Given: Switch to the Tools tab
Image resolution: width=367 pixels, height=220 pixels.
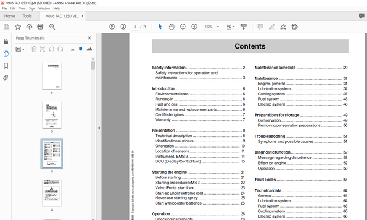Looking at the screenshot, I should click(27, 16).
